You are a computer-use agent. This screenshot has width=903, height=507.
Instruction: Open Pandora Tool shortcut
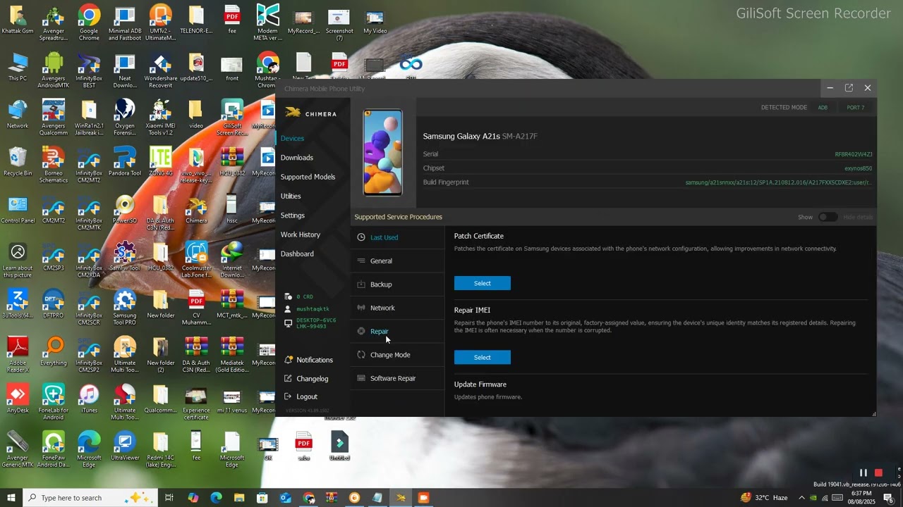(x=125, y=161)
